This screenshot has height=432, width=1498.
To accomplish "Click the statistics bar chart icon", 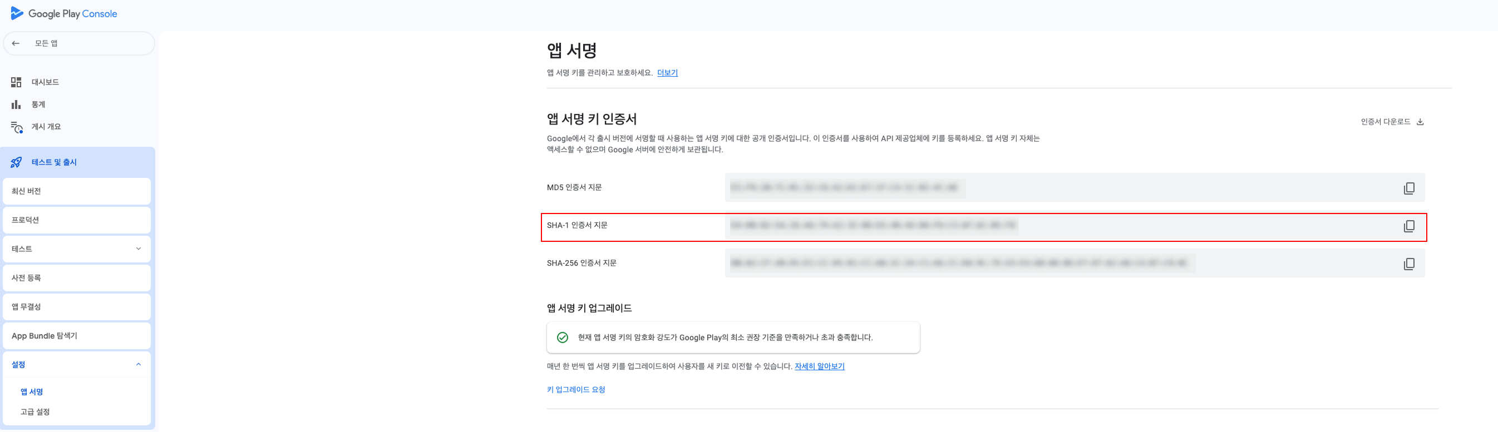I will tap(16, 105).
